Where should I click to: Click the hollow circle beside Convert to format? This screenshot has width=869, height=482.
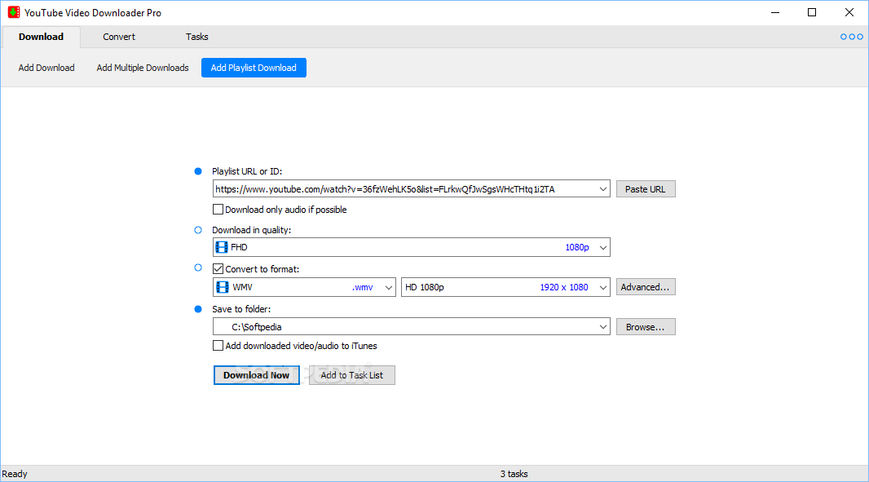pyautogui.click(x=198, y=268)
